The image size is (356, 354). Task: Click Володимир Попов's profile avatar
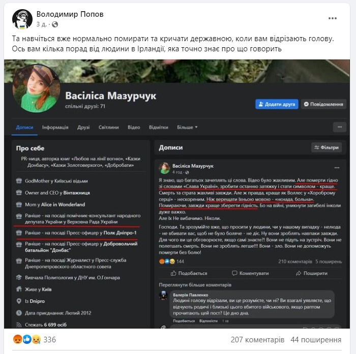(22, 19)
